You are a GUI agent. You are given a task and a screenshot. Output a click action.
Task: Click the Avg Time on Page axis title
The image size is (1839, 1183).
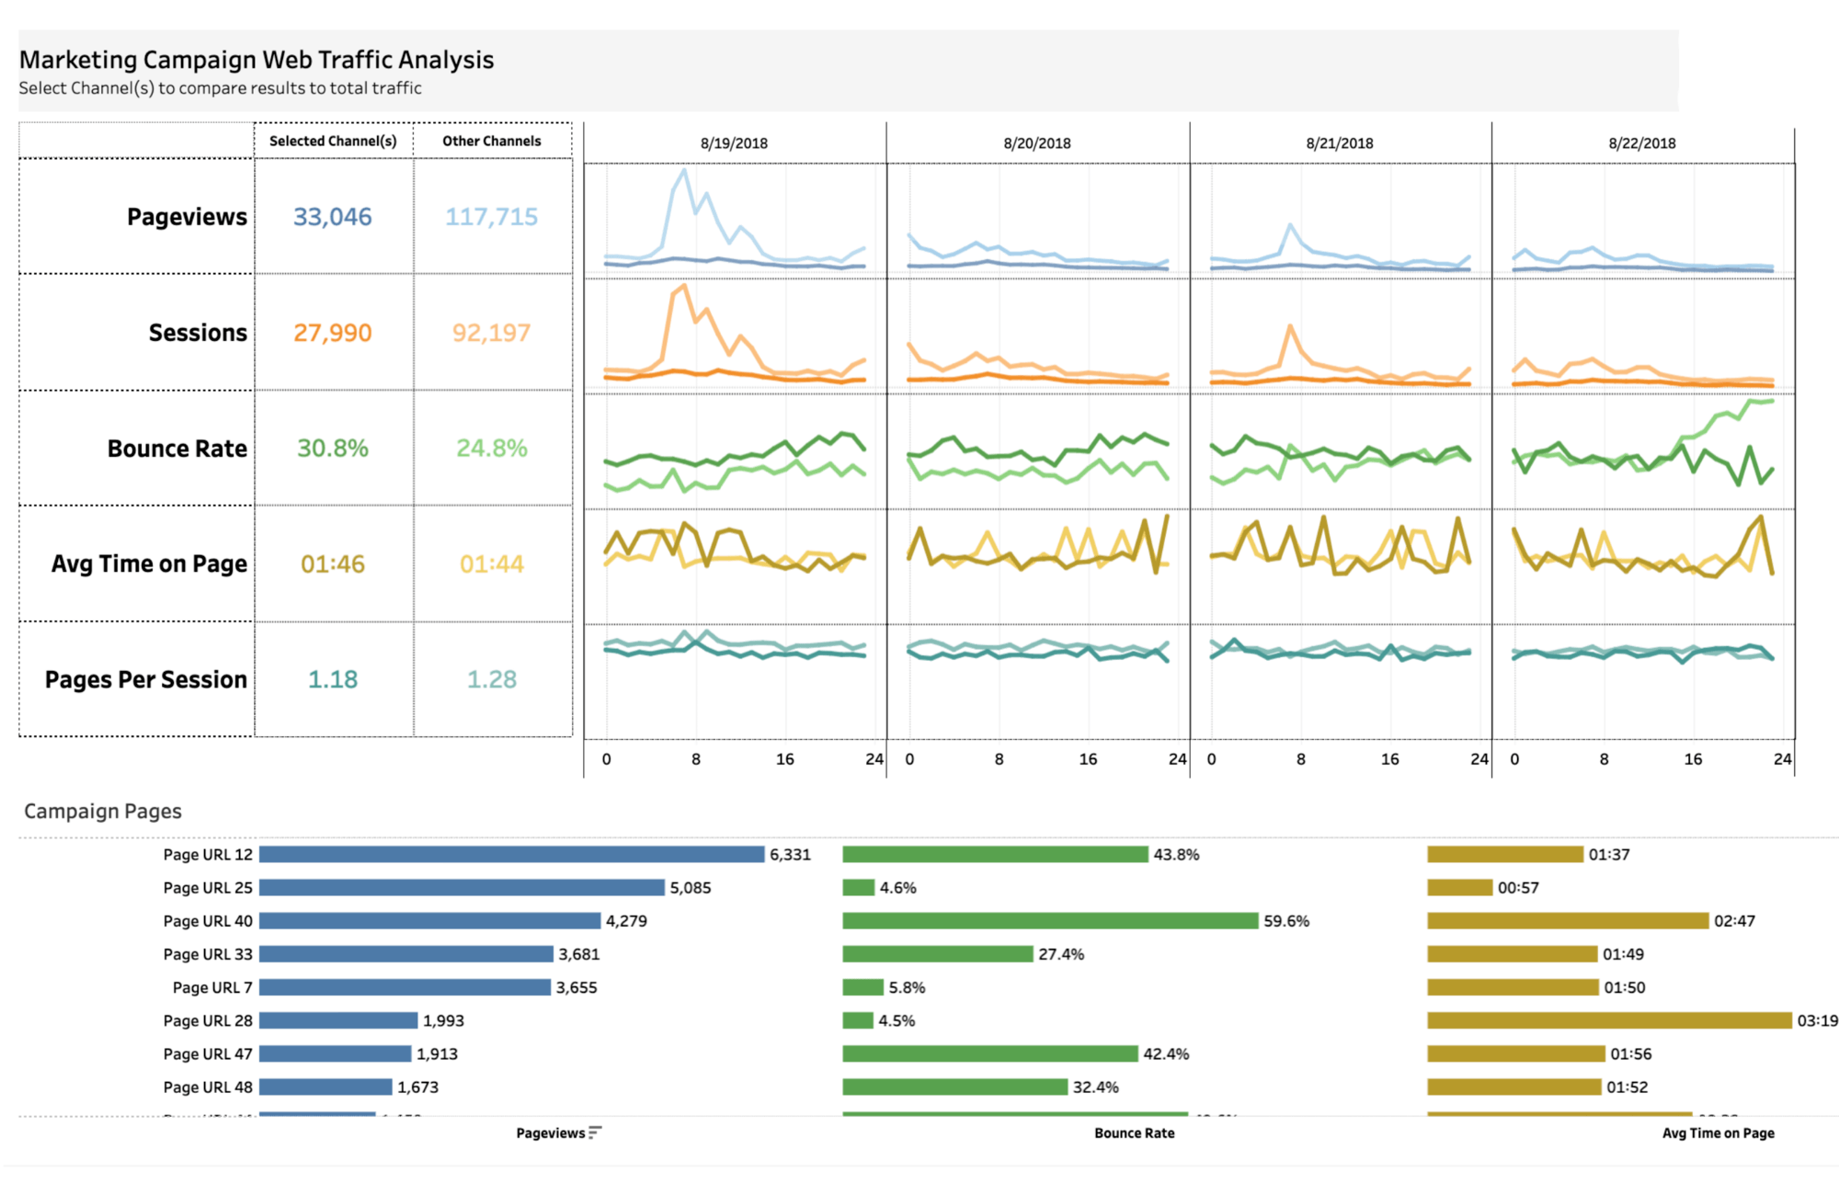point(1718,1133)
